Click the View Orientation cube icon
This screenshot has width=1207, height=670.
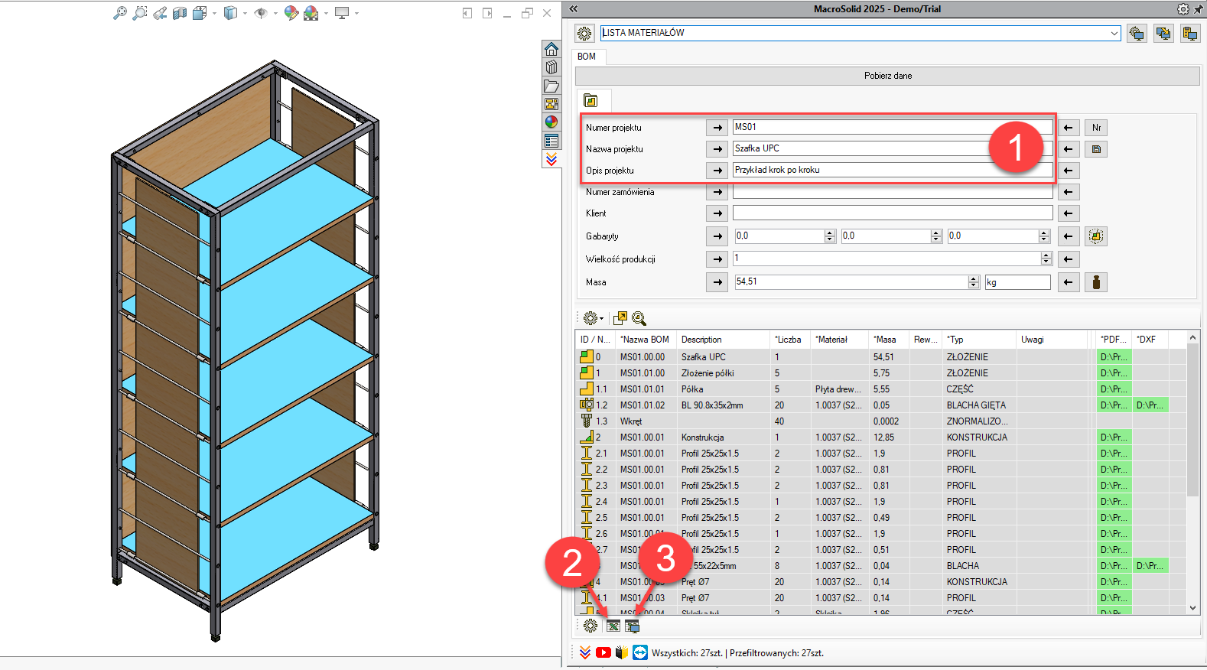[200, 13]
